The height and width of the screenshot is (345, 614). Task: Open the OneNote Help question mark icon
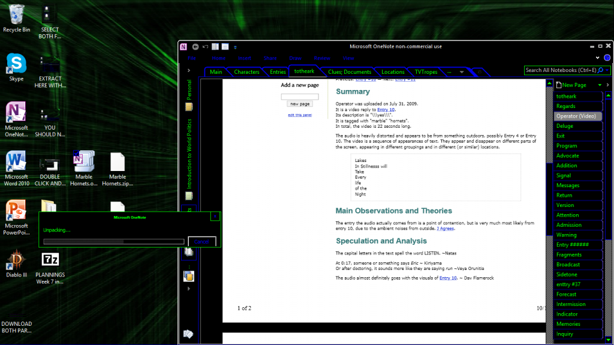(x=607, y=58)
